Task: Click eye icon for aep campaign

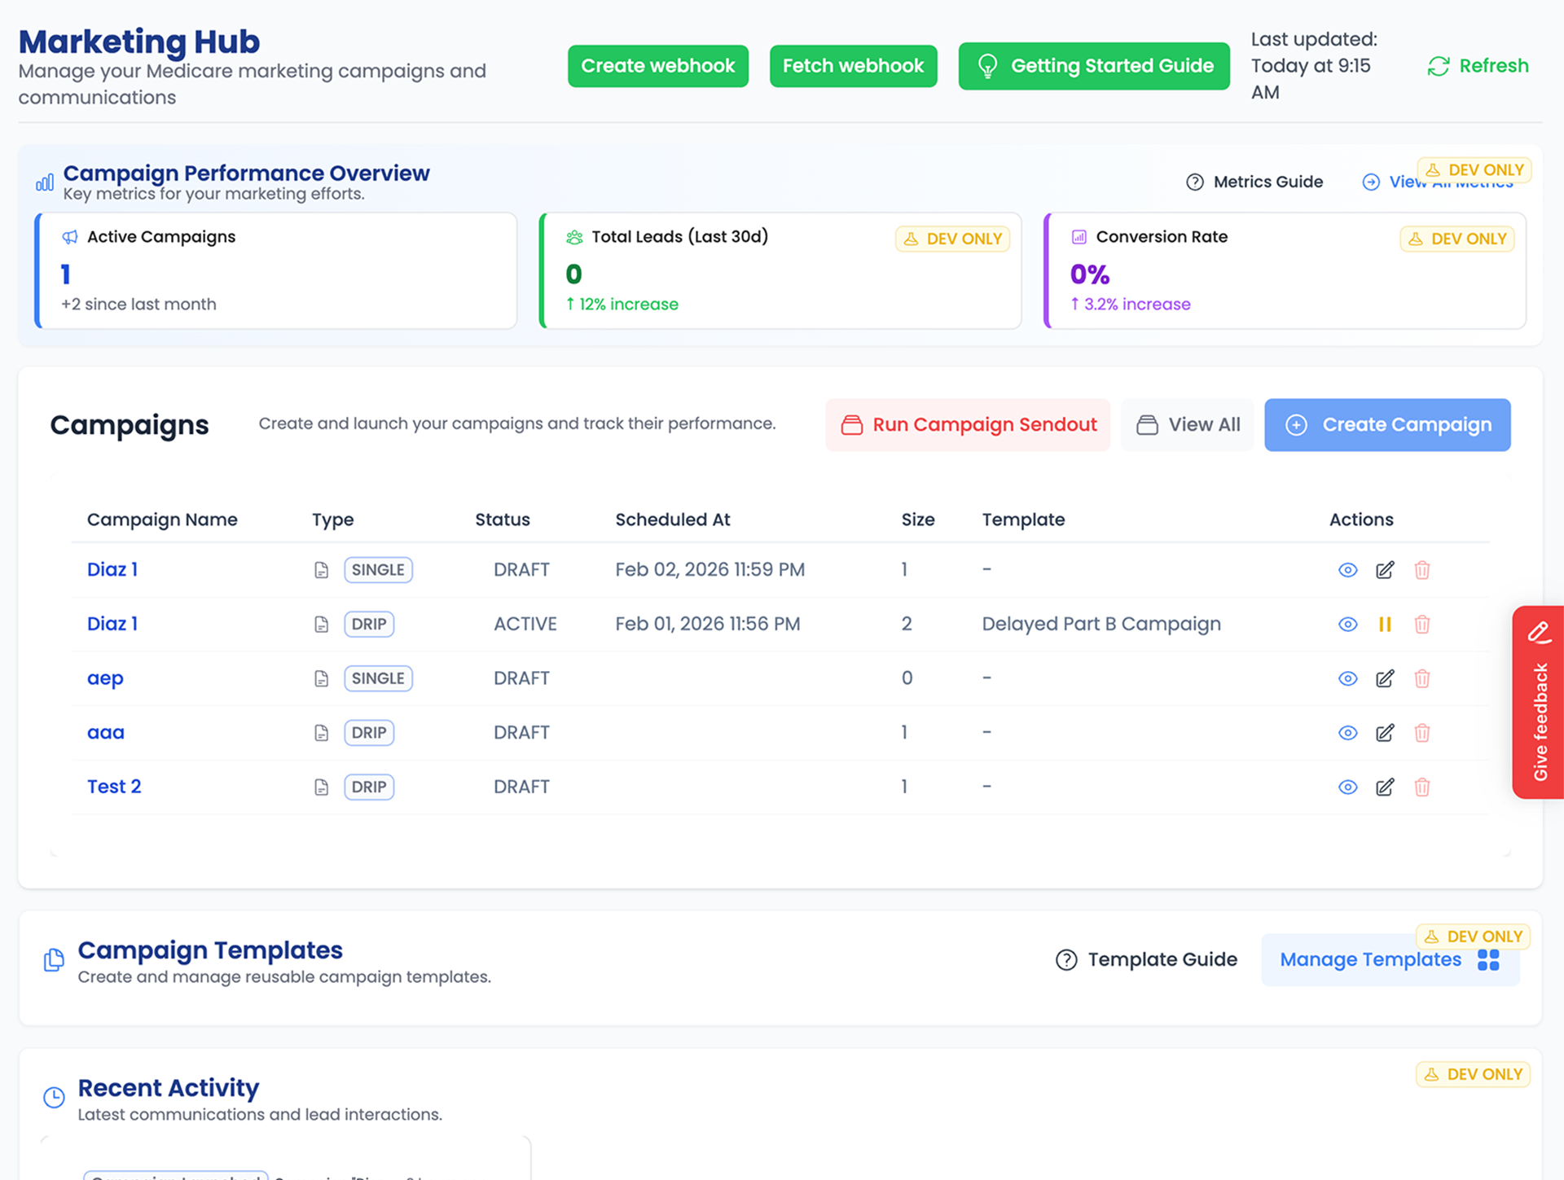Action: (1347, 678)
